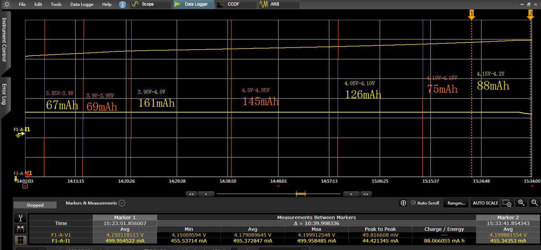The image size is (541, 250).
Task: Step view left with the < button
Action: tap(206, 194)
